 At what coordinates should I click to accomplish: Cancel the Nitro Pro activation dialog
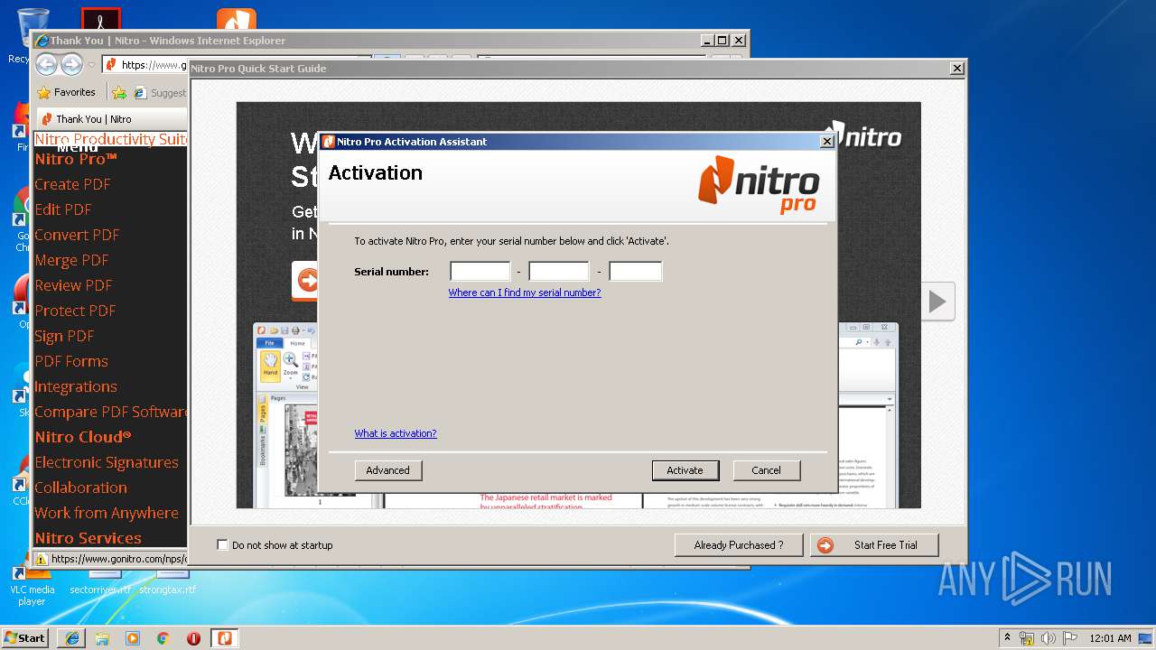click(766, 470)
